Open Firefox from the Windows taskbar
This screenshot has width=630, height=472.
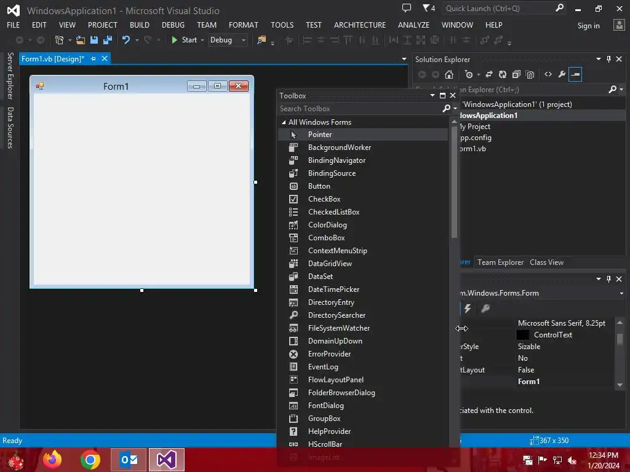pyautogui.click(x=52, y=460)
